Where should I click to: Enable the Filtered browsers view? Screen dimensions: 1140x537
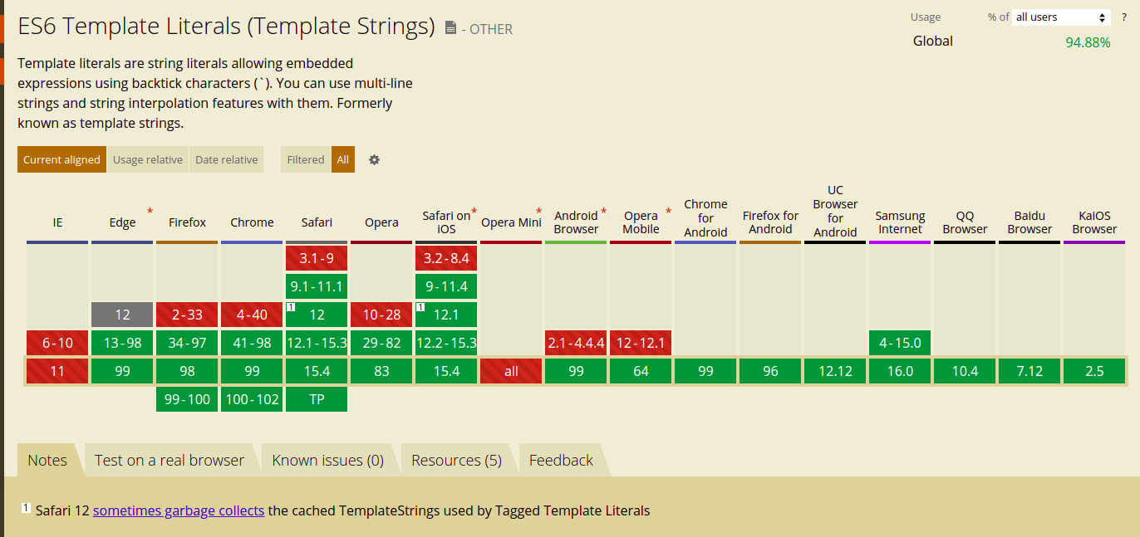[x=306, y=160]
